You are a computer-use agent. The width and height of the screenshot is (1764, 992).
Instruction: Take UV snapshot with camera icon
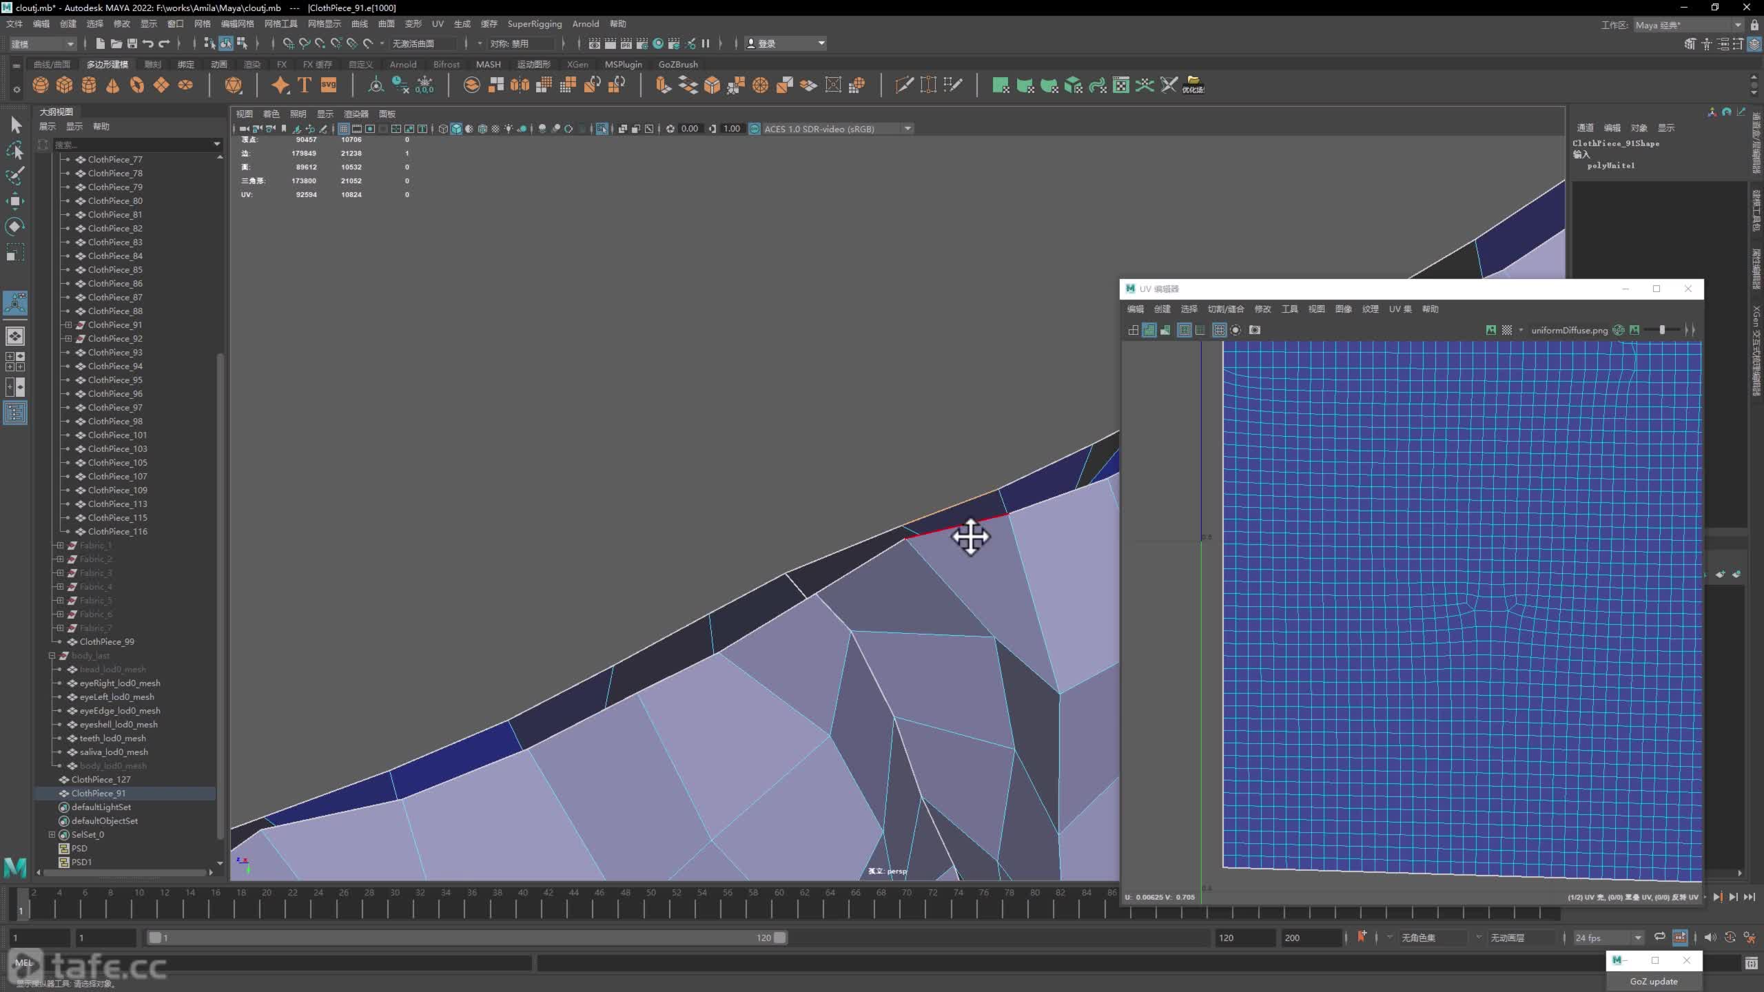[x=1255, y=330]
